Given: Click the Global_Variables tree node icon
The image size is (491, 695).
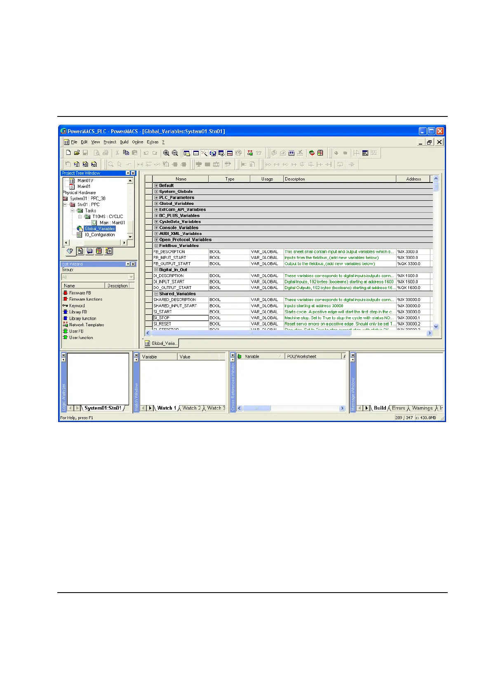Looking at the screenshot, I should click(x=80, y=228).
